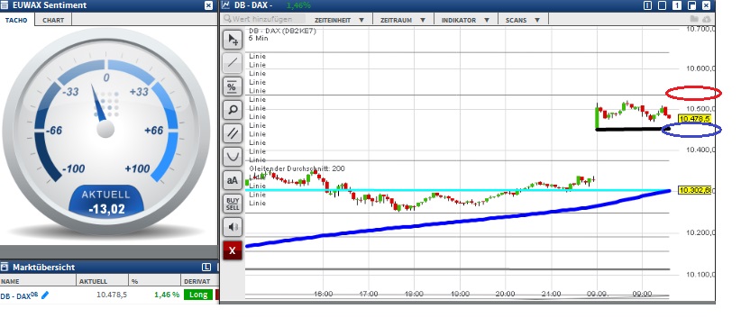
Task: Switch to the CHART tab
Action: 53,21
